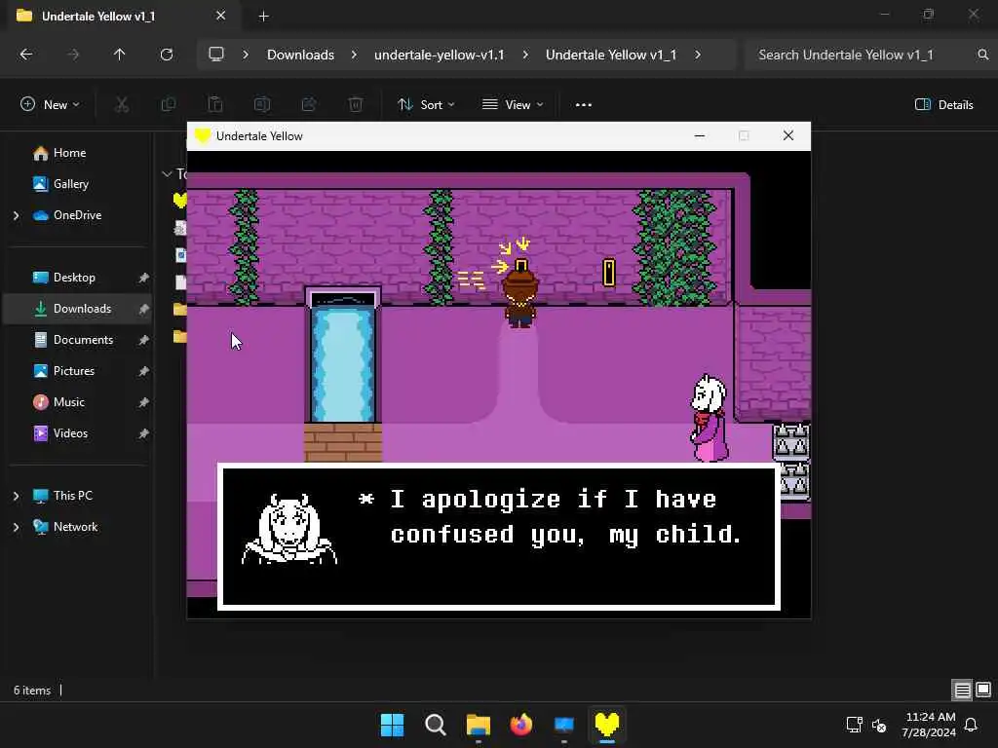Select Undertale Yellow v1_1 breadcrumb segment
This screenshot has height=748, width=998.
click(x=611, y=55)
